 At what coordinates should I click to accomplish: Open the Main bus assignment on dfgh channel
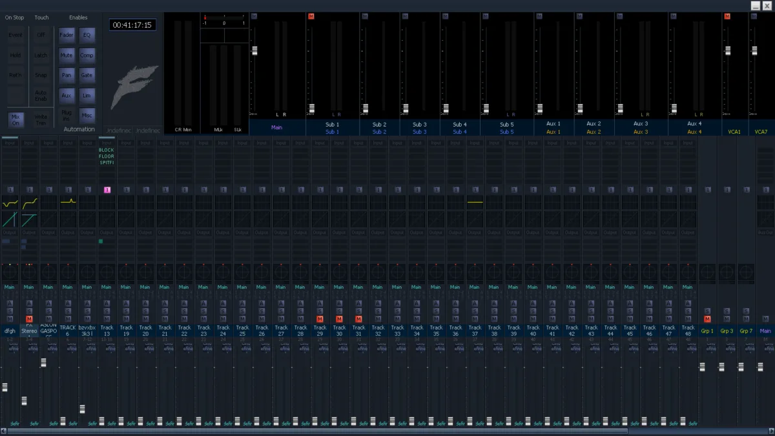click(x=10, y=287)
